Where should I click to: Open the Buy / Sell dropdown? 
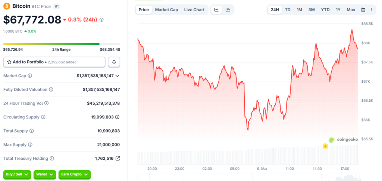(x=17, y=174)
